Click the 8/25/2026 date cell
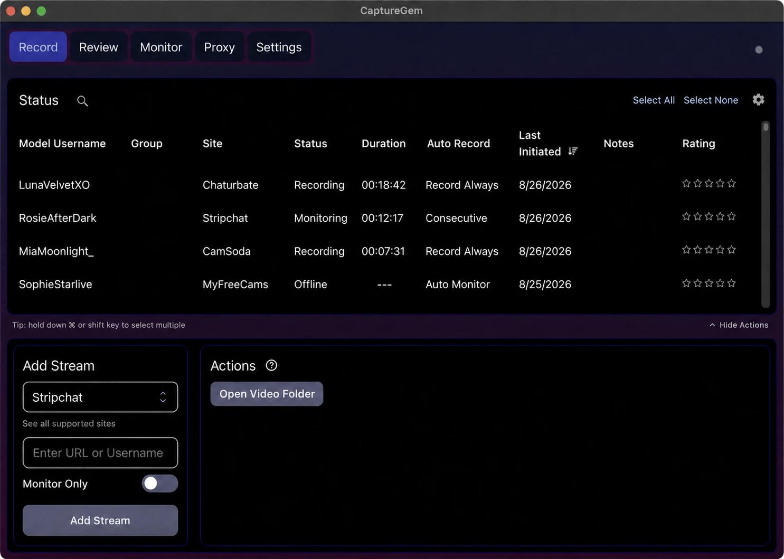The height and width of the screenshot is (559, 784). [x=545, y=285]
